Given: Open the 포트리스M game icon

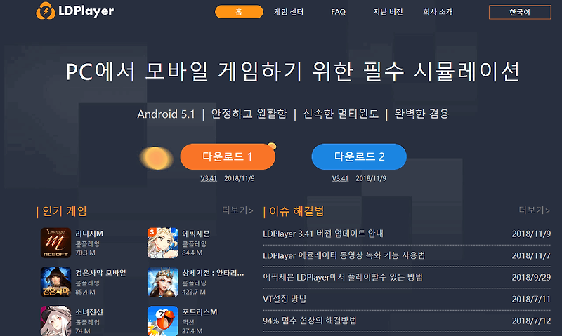Looking at the screenshot, I should tap(163, 321).
